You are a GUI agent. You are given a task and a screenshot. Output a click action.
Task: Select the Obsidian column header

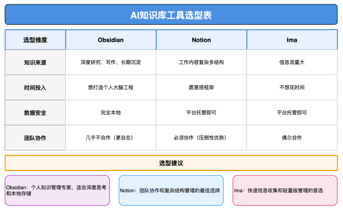tap(110, 40)
